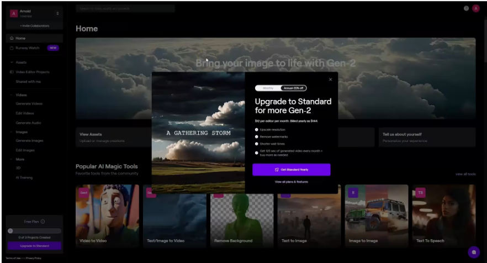Open the Arnold workspace switcher arrows
Viewport: 487px width, 263px height.
[x=57, y=13]
